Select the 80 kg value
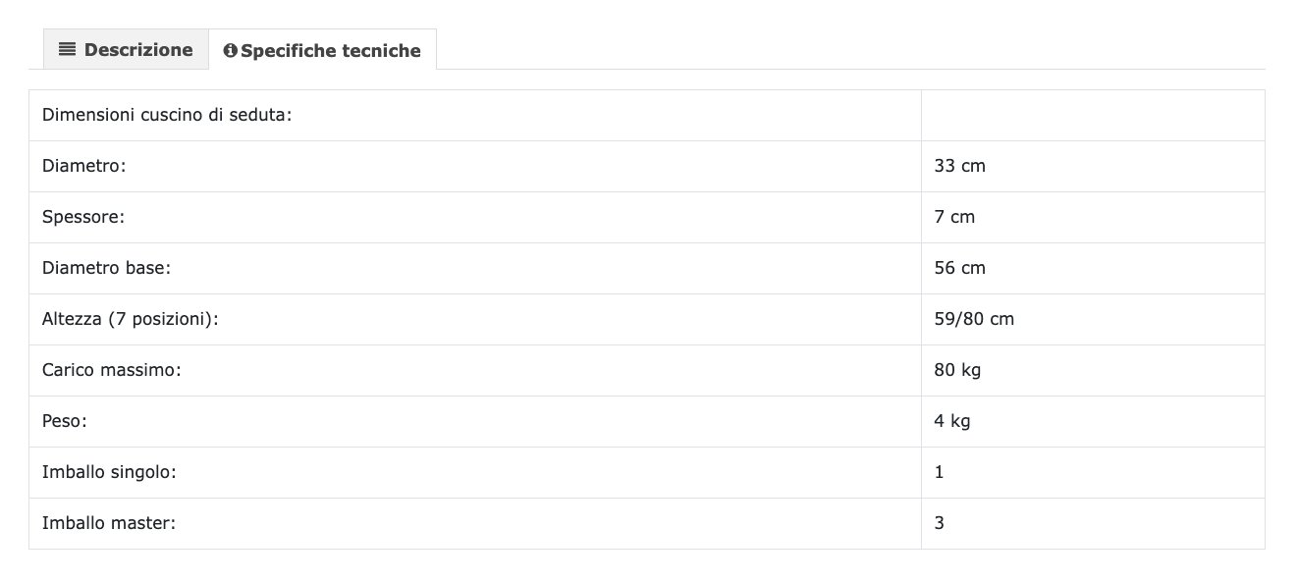The width and height of the screenshot is (1298, 582). coord(957,371)
